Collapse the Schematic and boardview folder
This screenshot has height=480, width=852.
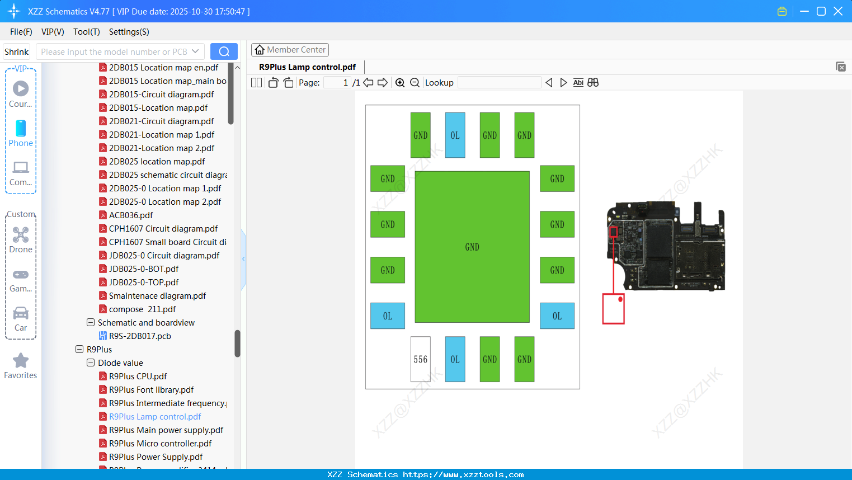pyautogui.click(x=91, y=323)
